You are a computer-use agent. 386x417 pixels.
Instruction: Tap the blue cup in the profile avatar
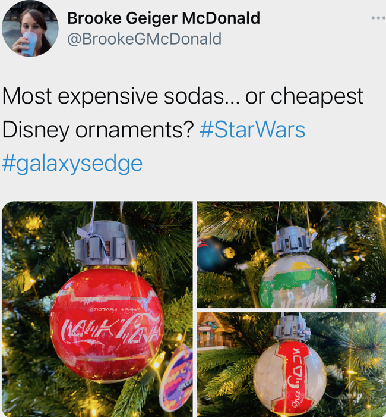coord(29,43)
